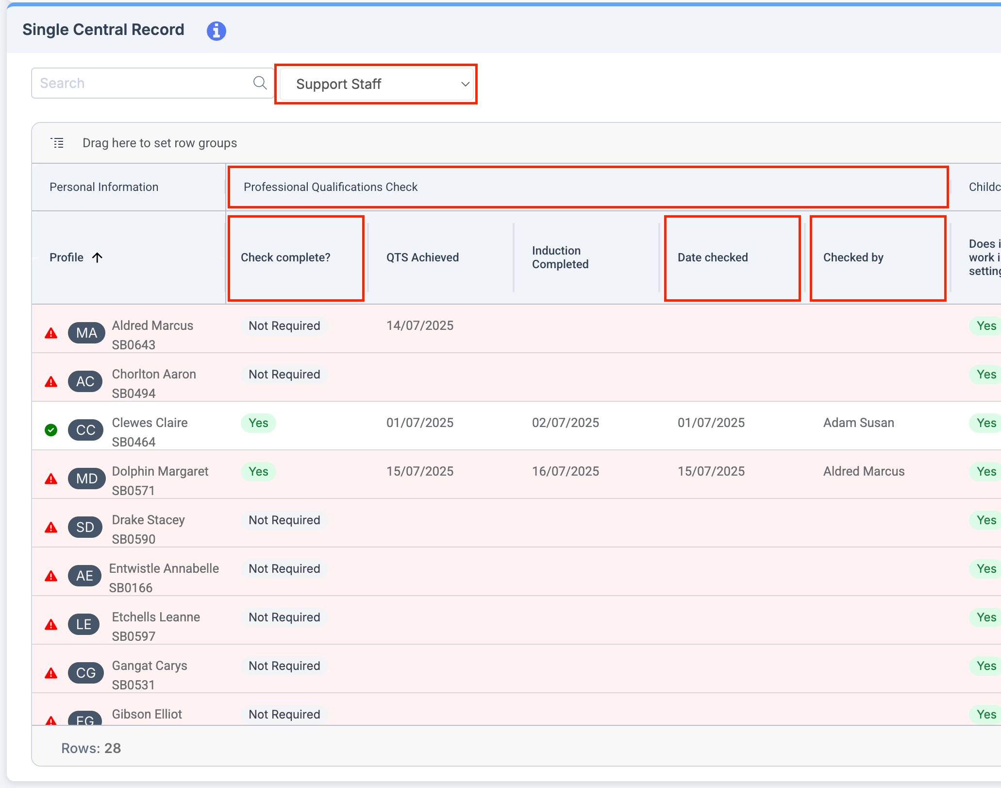Click the Profile sort arrow icon
Screen dimensions: 1001x788
[x=98, y=257]
